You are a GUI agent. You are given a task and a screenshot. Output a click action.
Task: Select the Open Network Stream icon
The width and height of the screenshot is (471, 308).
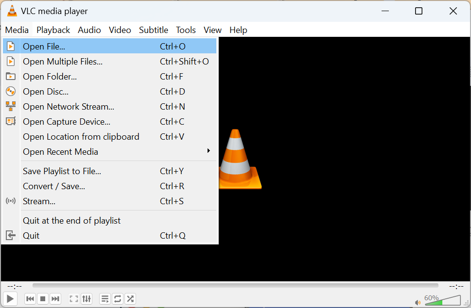[11, 106]
